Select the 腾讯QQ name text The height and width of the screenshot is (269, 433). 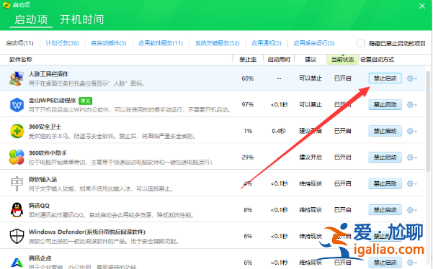(x=39, y=206)
